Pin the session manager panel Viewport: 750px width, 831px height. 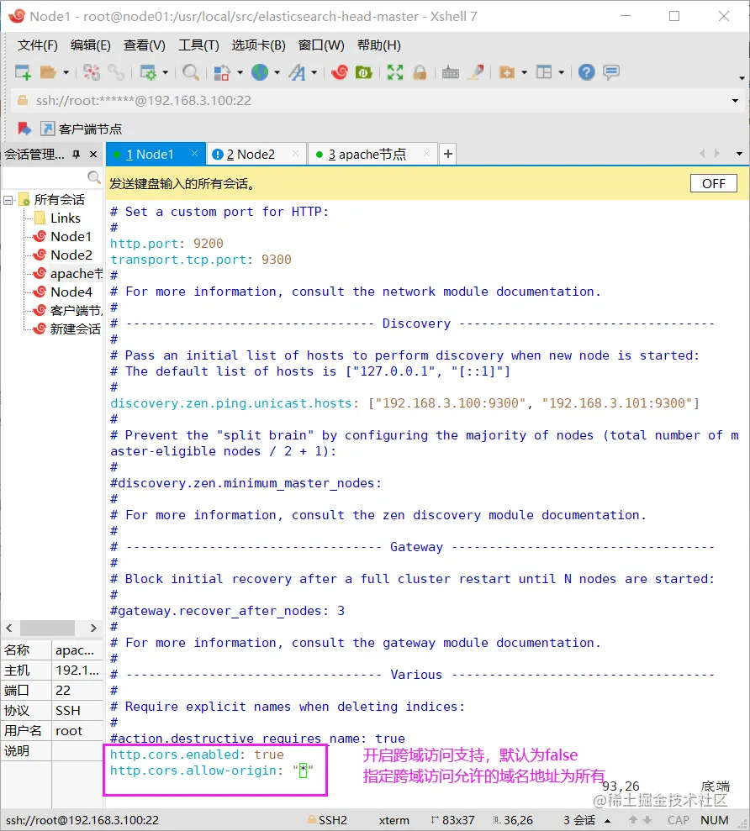coord(77,155)
